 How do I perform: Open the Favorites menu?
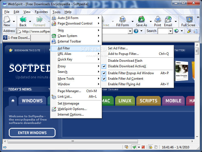point(41,12)
